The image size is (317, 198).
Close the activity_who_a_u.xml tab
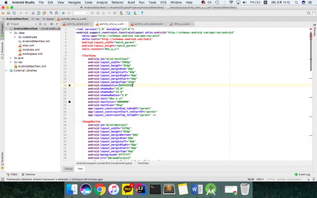coord(126,24)
